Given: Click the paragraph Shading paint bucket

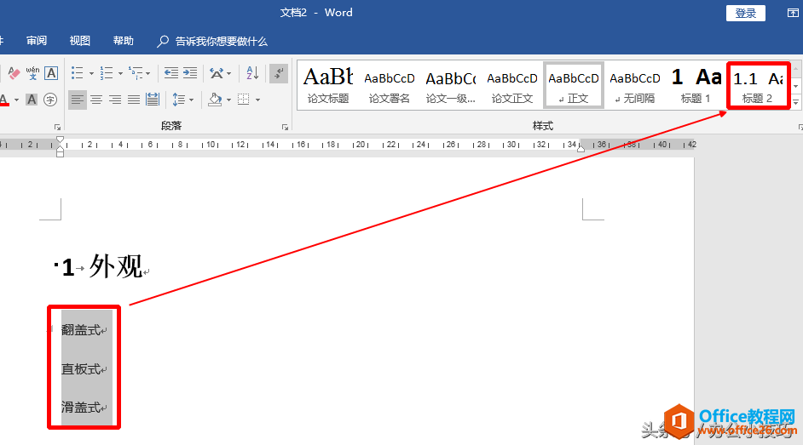Looking at the screenshot, I should coord(215,99).
